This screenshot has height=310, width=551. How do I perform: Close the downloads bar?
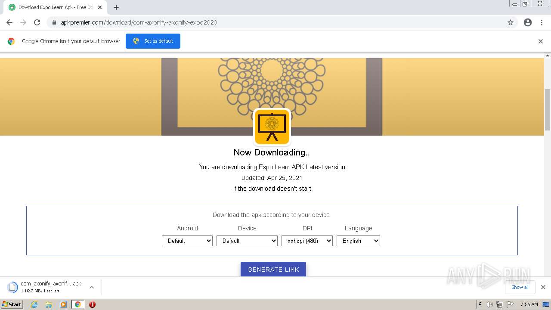543,287
